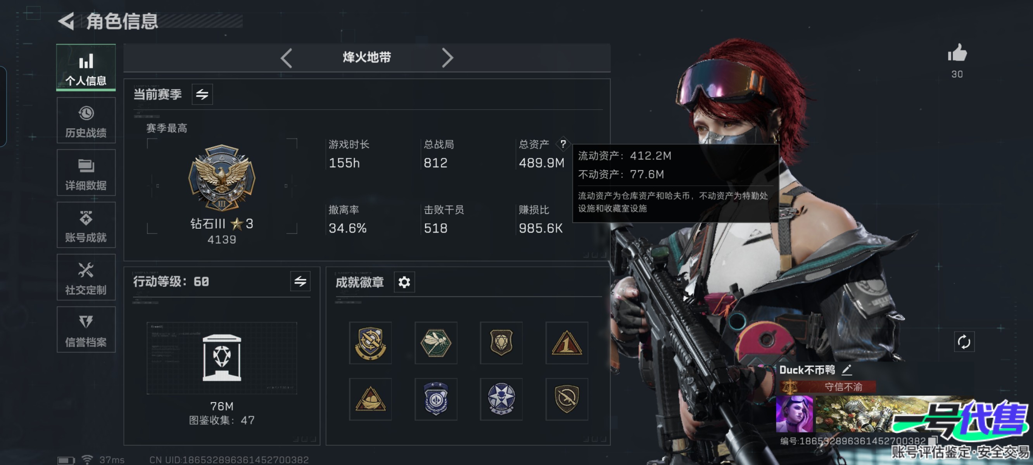
Task: Click the 总资产 question mark help icon
Action: [x=563, y=144]
